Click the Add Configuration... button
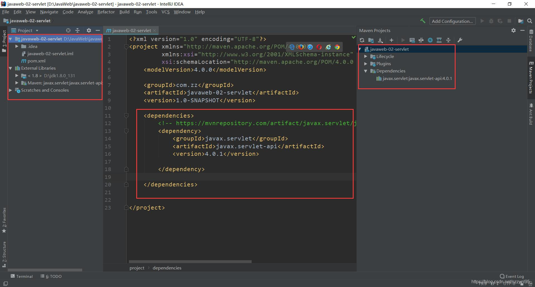Image resolution: width=535 pixels, height=287 pixels. (452, 21)
